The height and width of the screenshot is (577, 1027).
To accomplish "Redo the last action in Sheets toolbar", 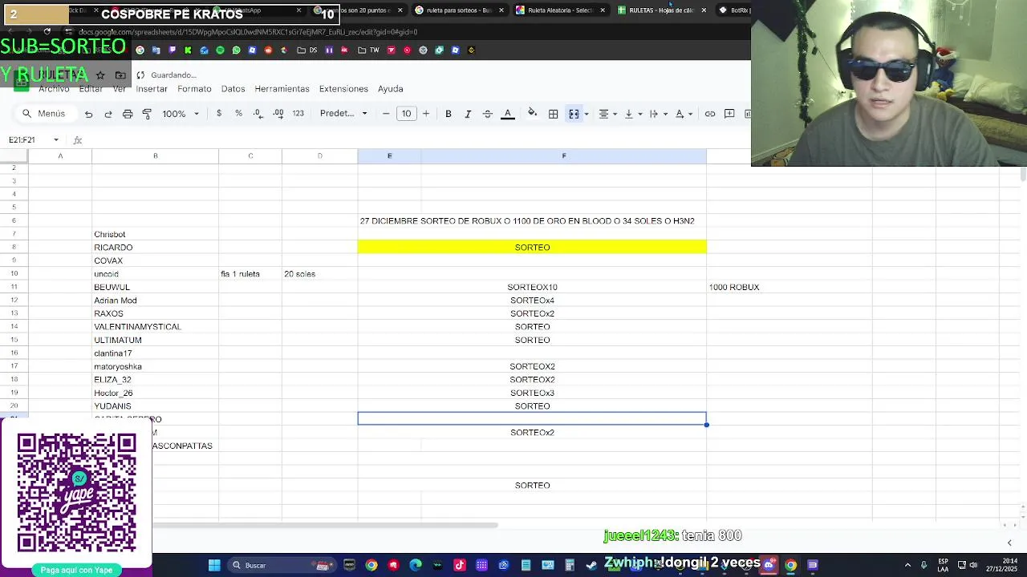I will point(108,114).
